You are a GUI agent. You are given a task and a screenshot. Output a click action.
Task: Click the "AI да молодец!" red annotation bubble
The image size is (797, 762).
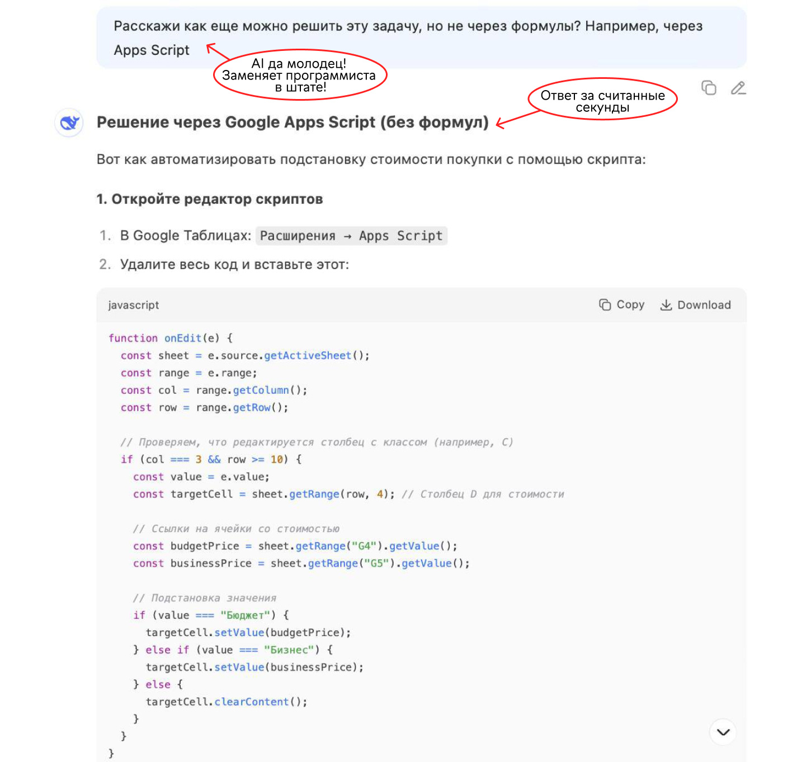point(299,76)
